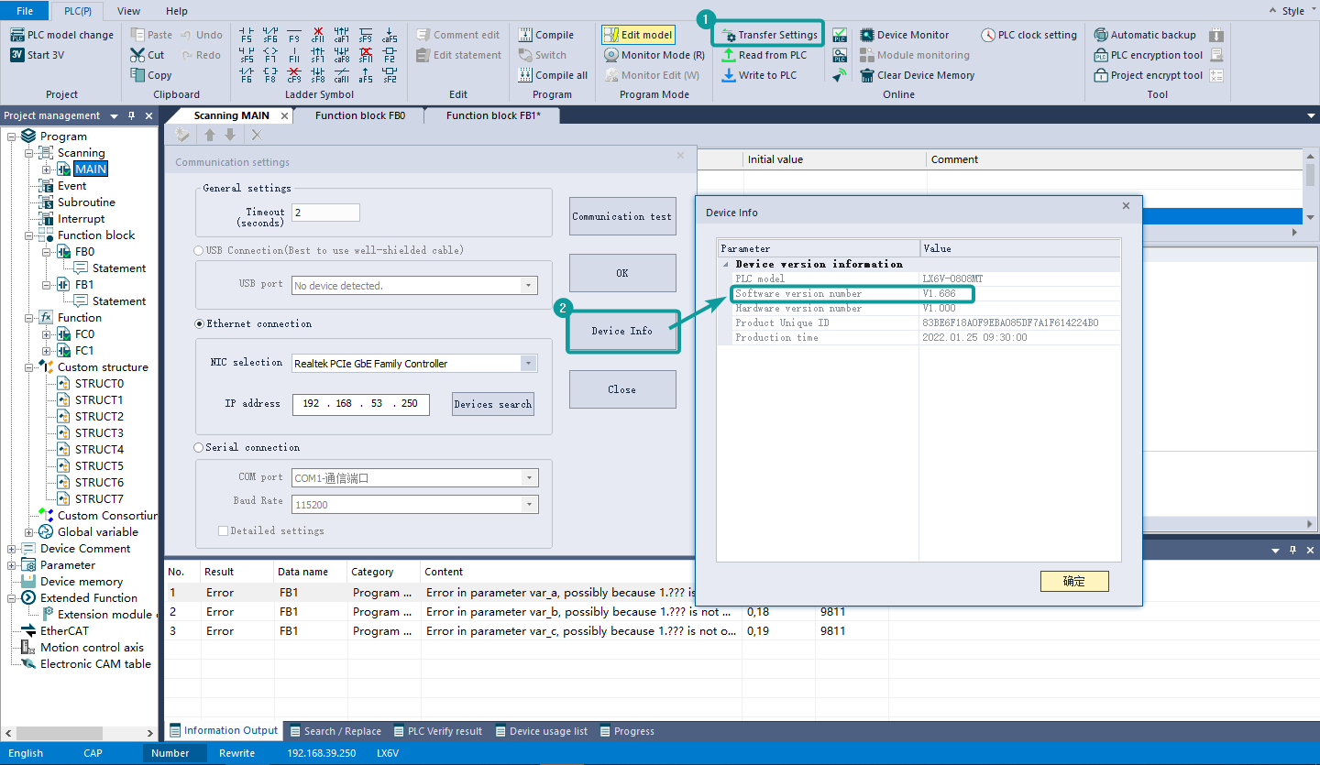Click the Compile icon in Program group
1320x765 pixels.
pyautogui.click(x=525, y=35)
